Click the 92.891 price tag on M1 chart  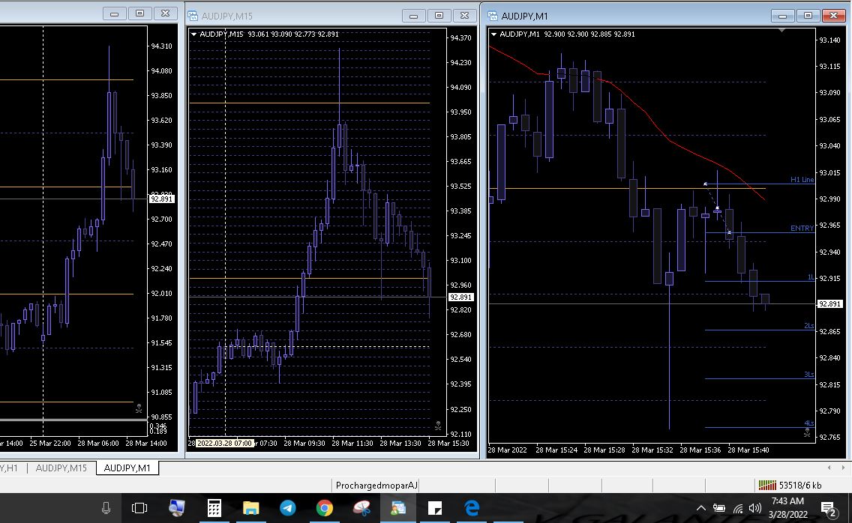[829, 304]
